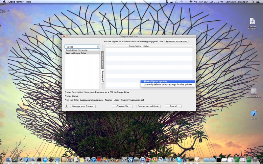Open Skype in the dock
The width and height of the screenshot is (263, 164).
(x=179, y=160)
